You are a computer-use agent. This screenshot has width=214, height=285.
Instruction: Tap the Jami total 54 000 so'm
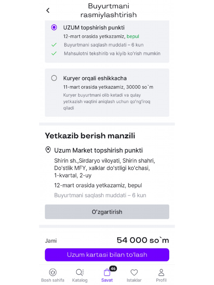tap(143, 240)
